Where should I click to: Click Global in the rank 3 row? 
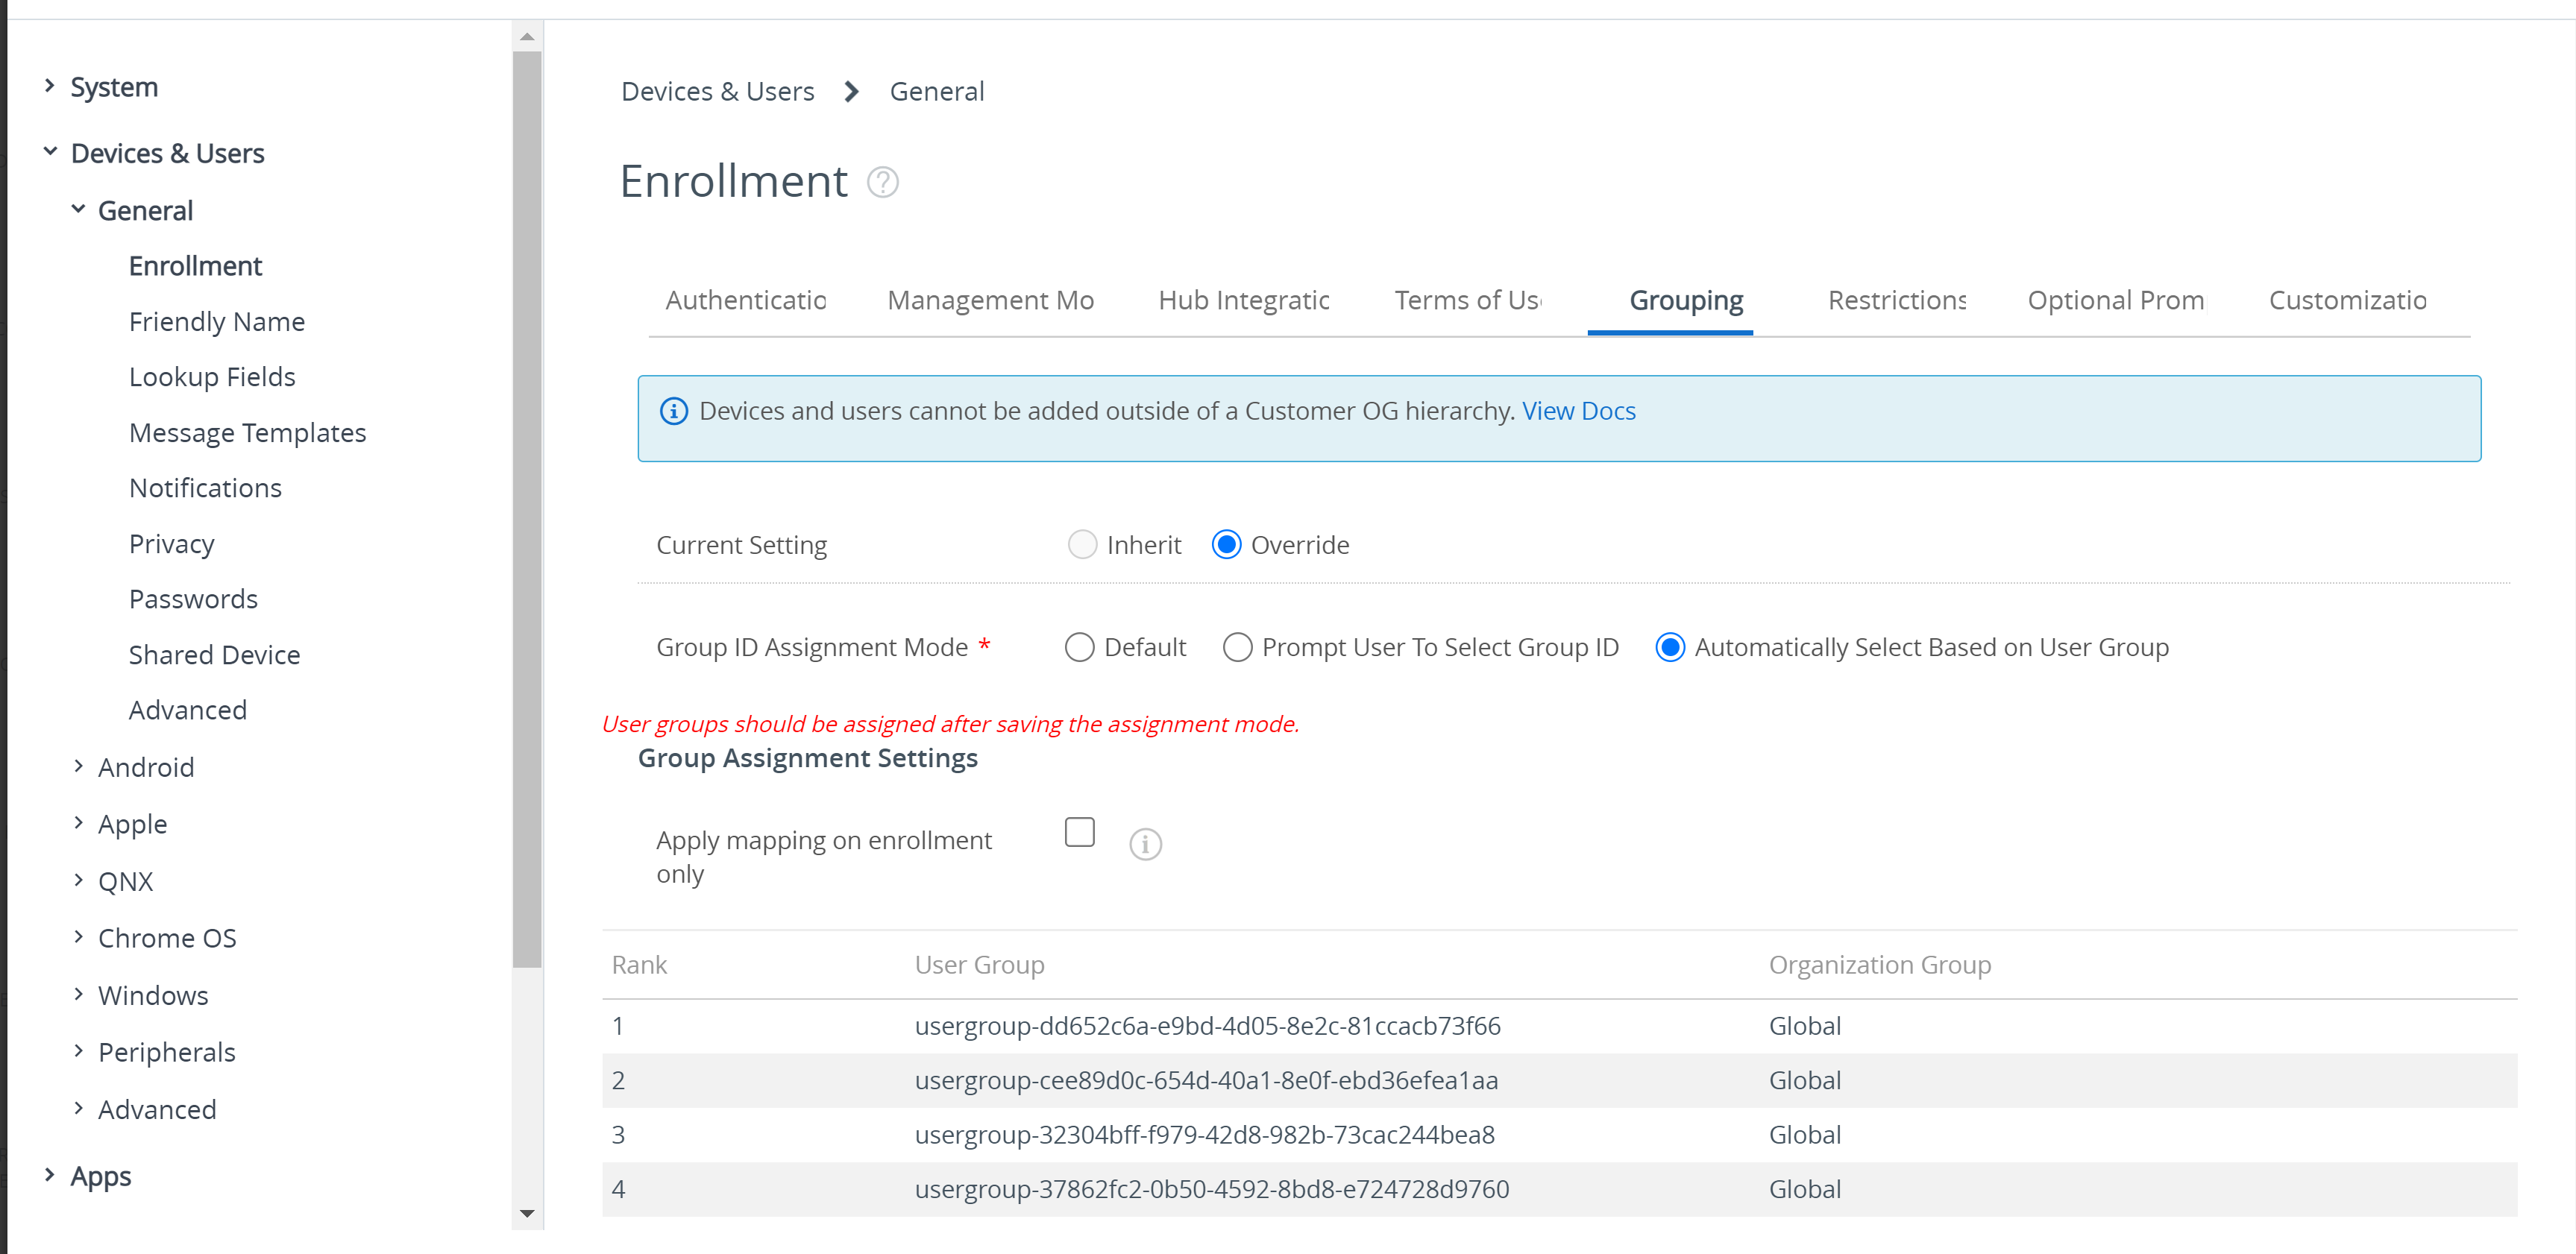tap(1804, 1135)
